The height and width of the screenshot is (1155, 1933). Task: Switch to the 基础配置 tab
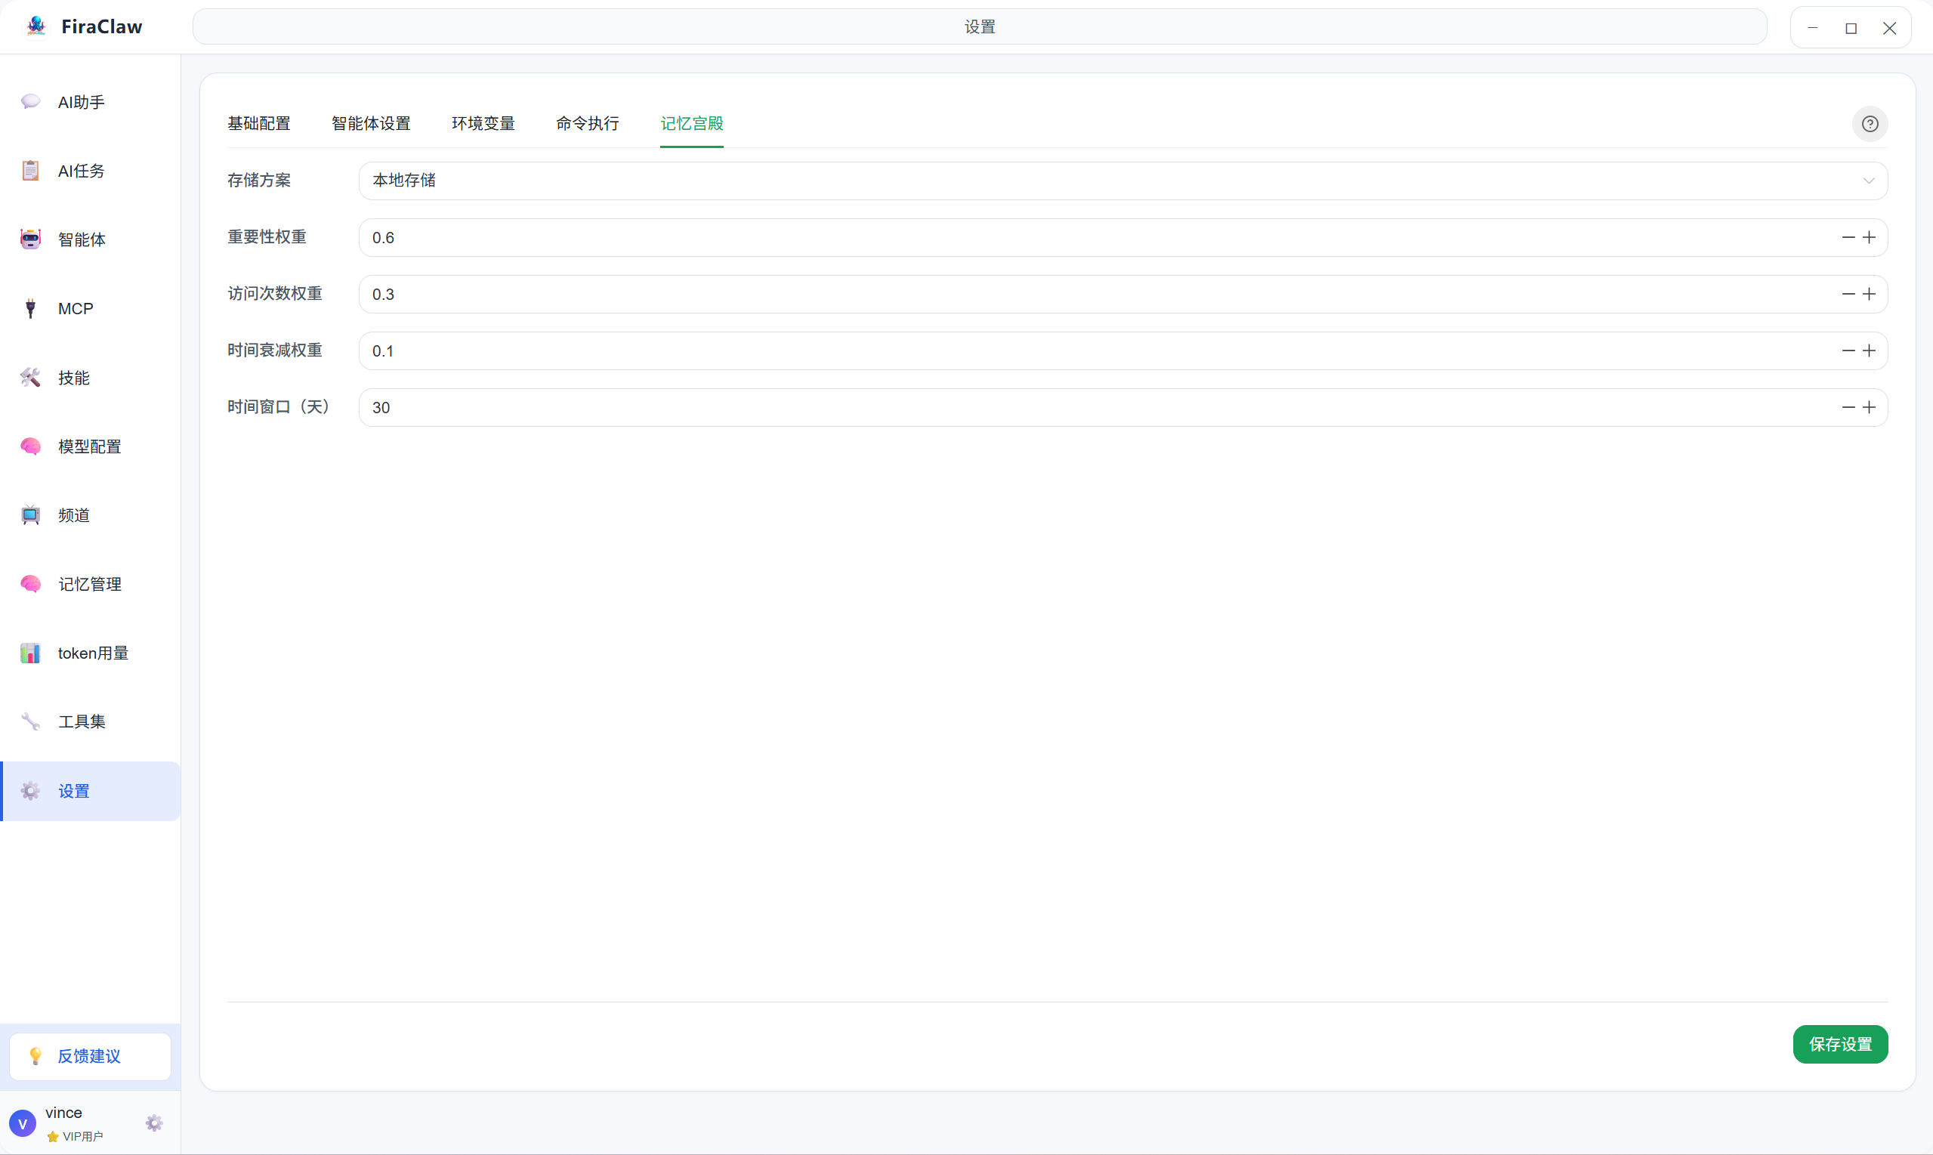[259, 124]
